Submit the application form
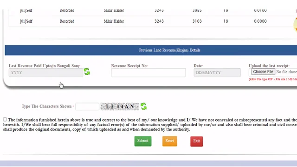297x167 pixels. [143, 141]
